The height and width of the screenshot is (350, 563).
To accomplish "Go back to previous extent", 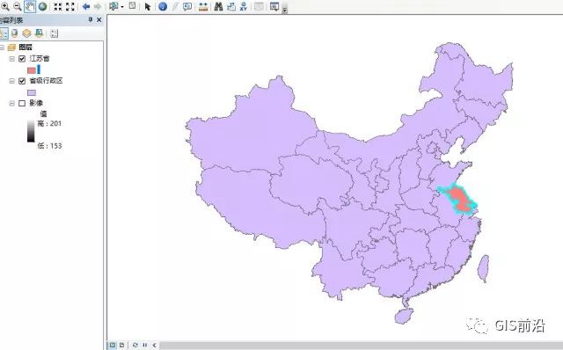I will coord(86,6).
